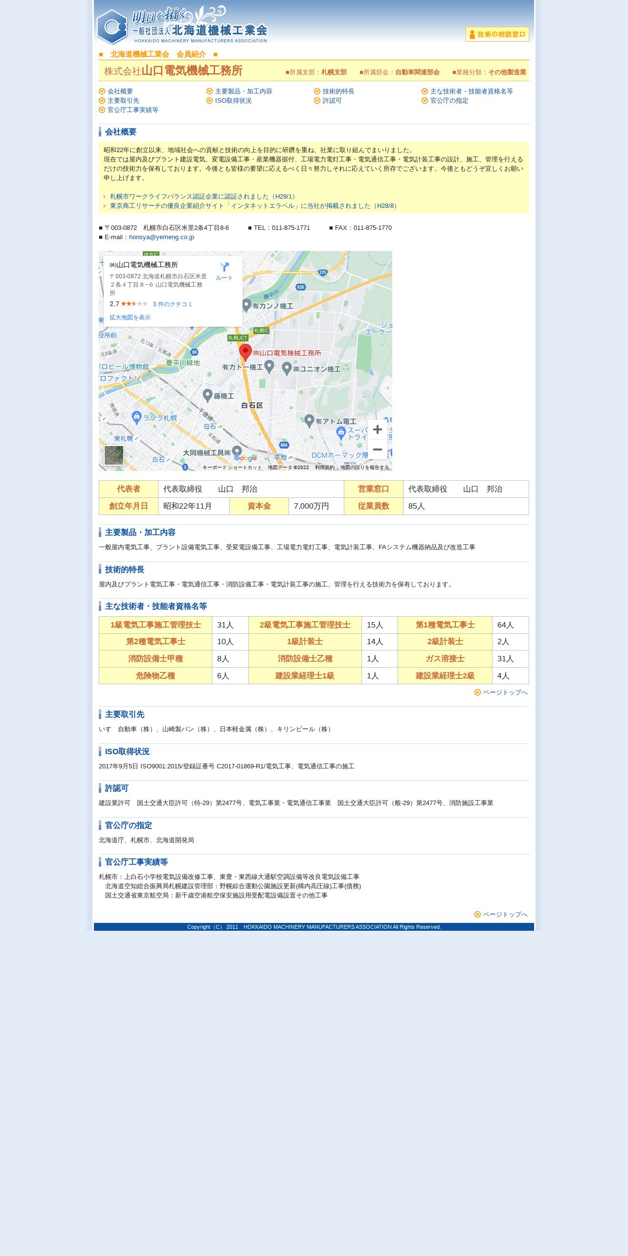The width and height of the screenshot is (628, 1256).
Task: Go to ISO取得状況 anchor link
Action: (x=233, y=101)
